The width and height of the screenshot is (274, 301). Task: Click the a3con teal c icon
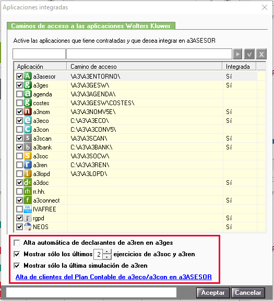[28, 129]
